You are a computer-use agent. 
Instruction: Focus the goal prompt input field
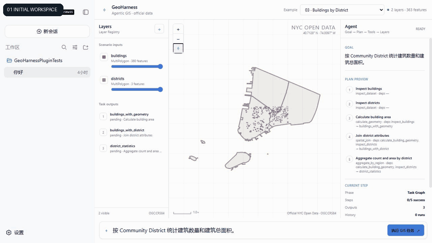247,230
